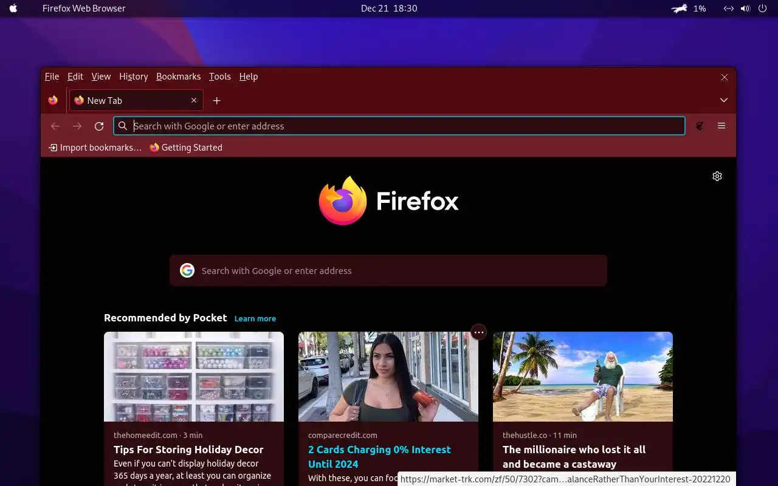Click 'comparecredit.com' source text
The image size is (778, 486).
point(343,435)
